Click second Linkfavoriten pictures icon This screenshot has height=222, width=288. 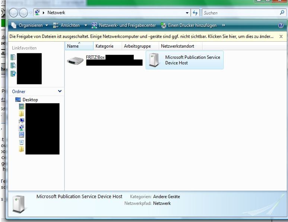pos(13,66)
